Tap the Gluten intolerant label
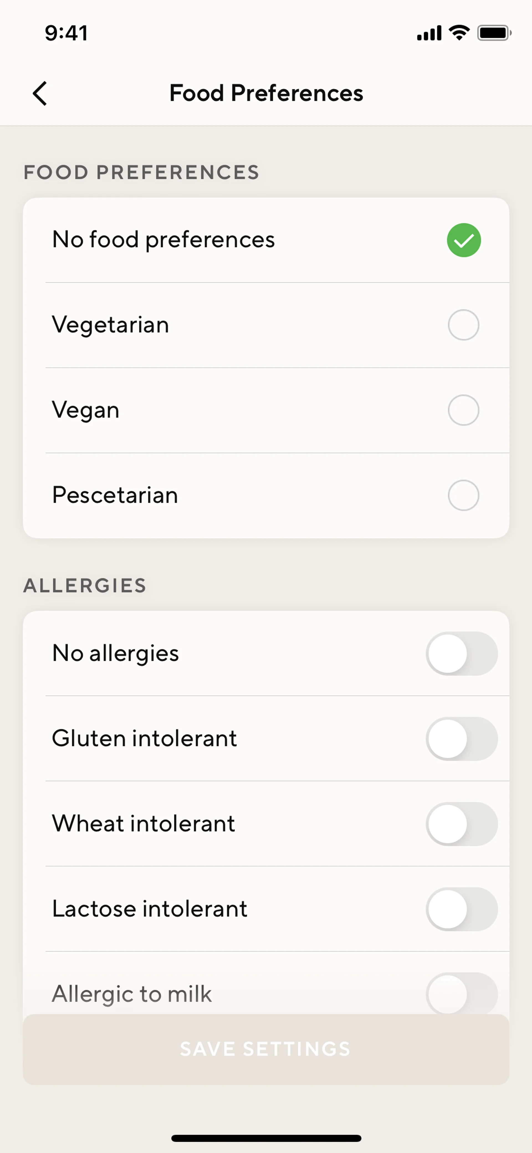The height and width of the screenshot is (1153, 532). (x=144, y=739)
